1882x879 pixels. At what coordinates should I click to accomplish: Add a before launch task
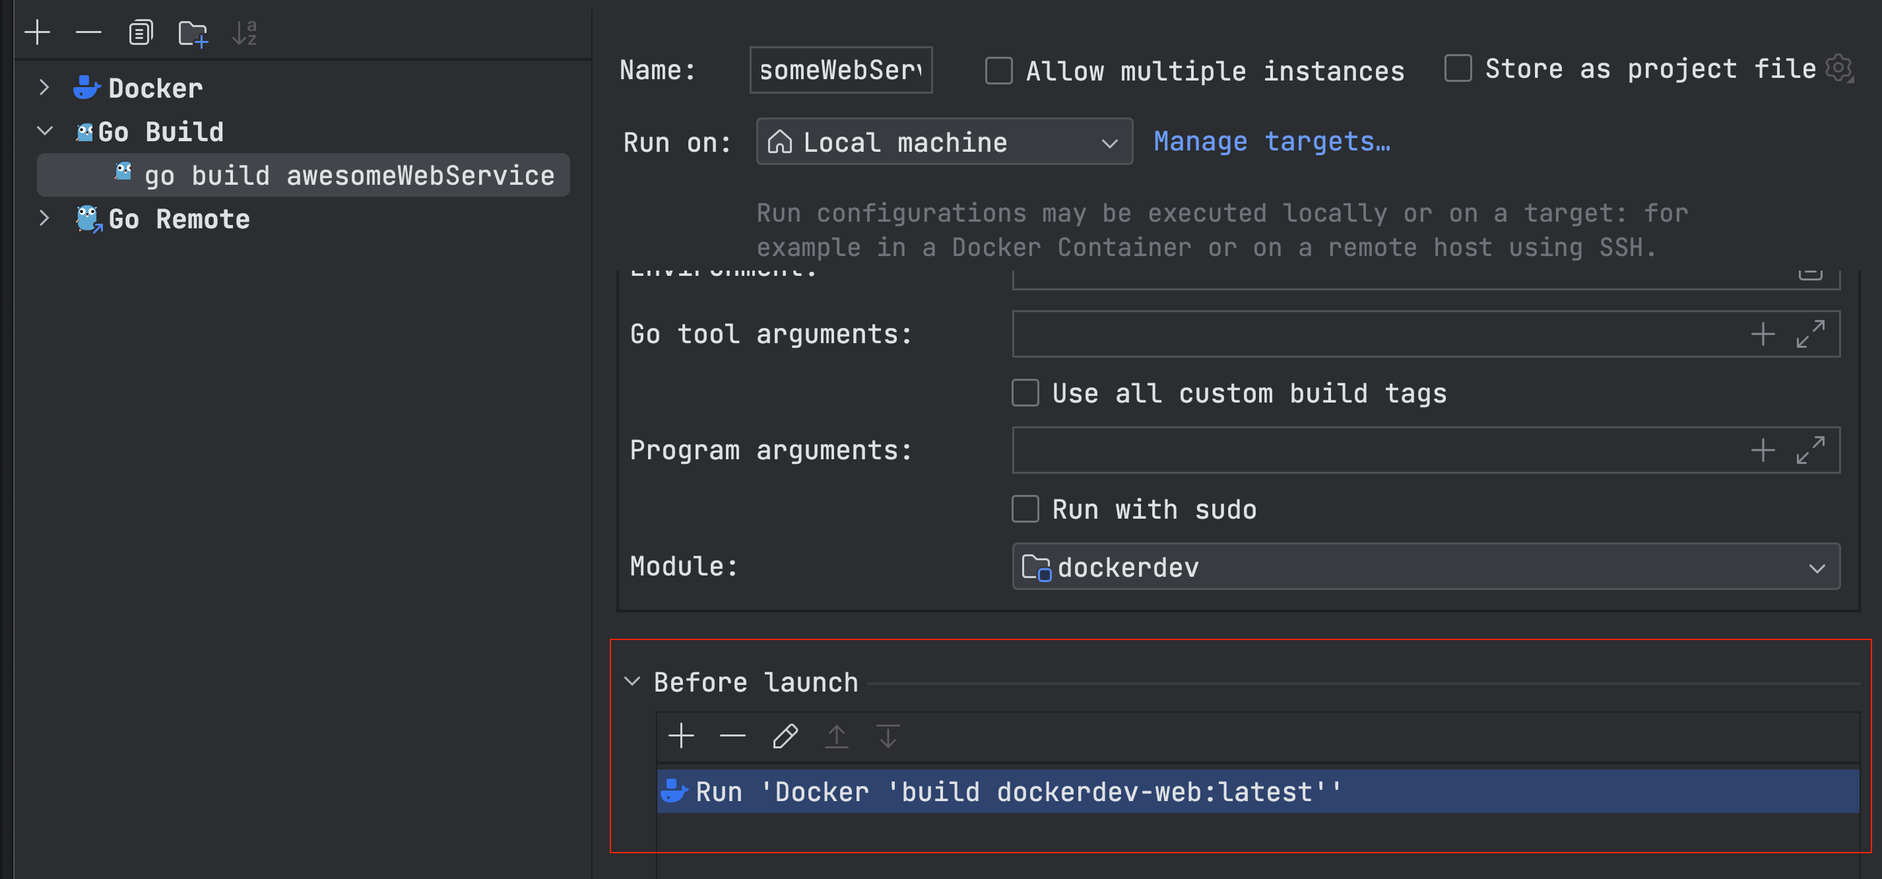pyautogui.click(x=681, y=736)
